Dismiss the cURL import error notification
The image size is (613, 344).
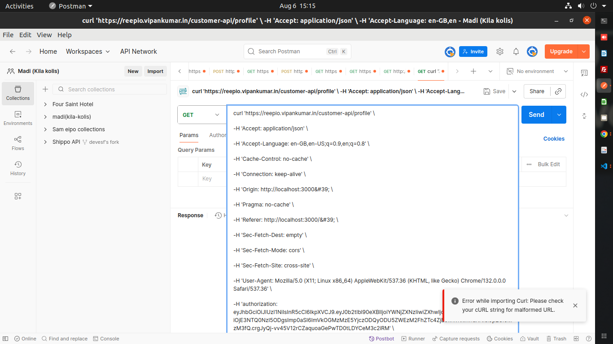click(575, 305)
